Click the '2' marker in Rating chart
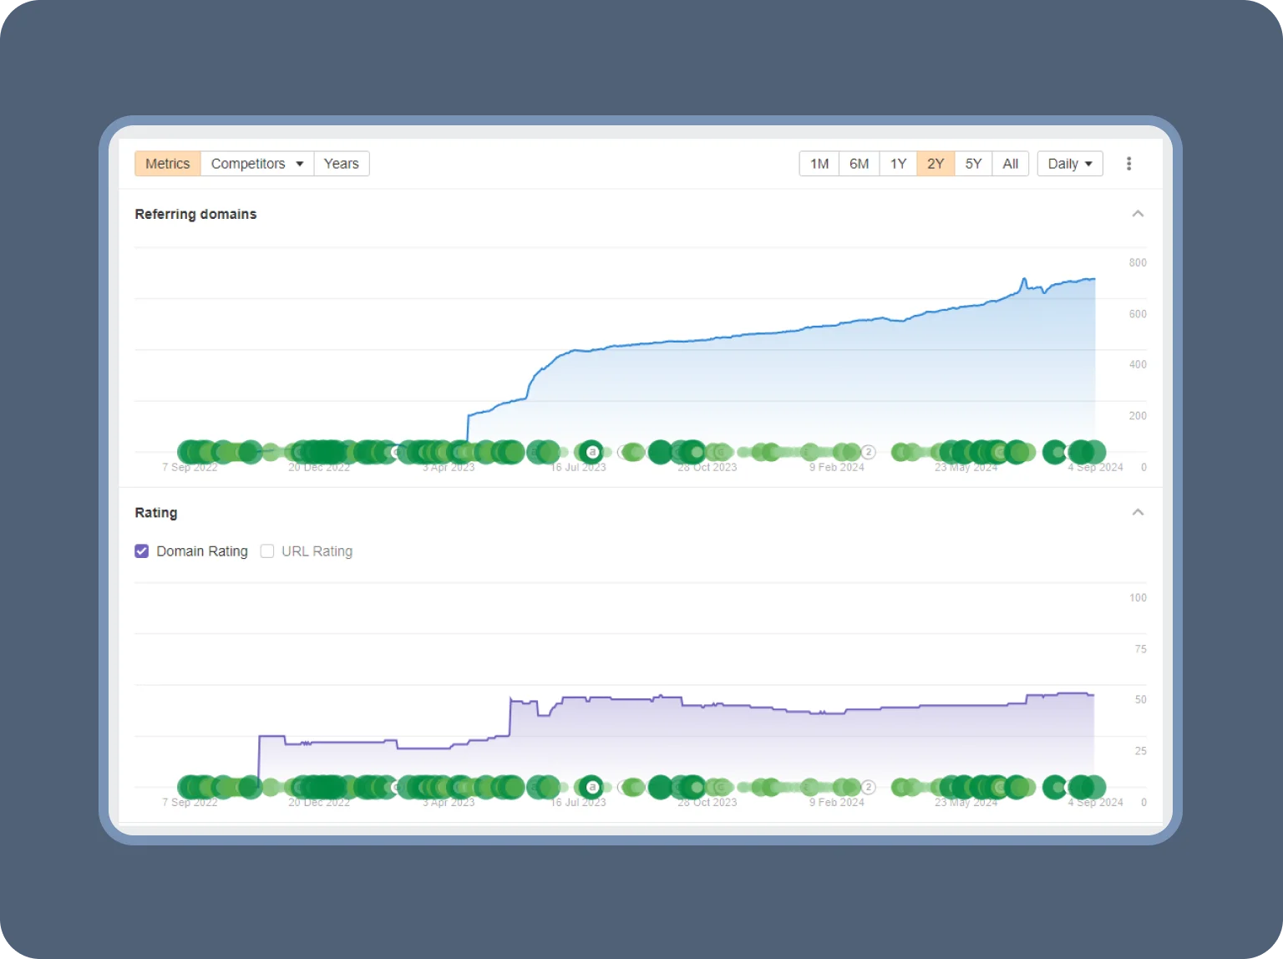This screenshot has height=959, width=1283. [x=869, y=787]
